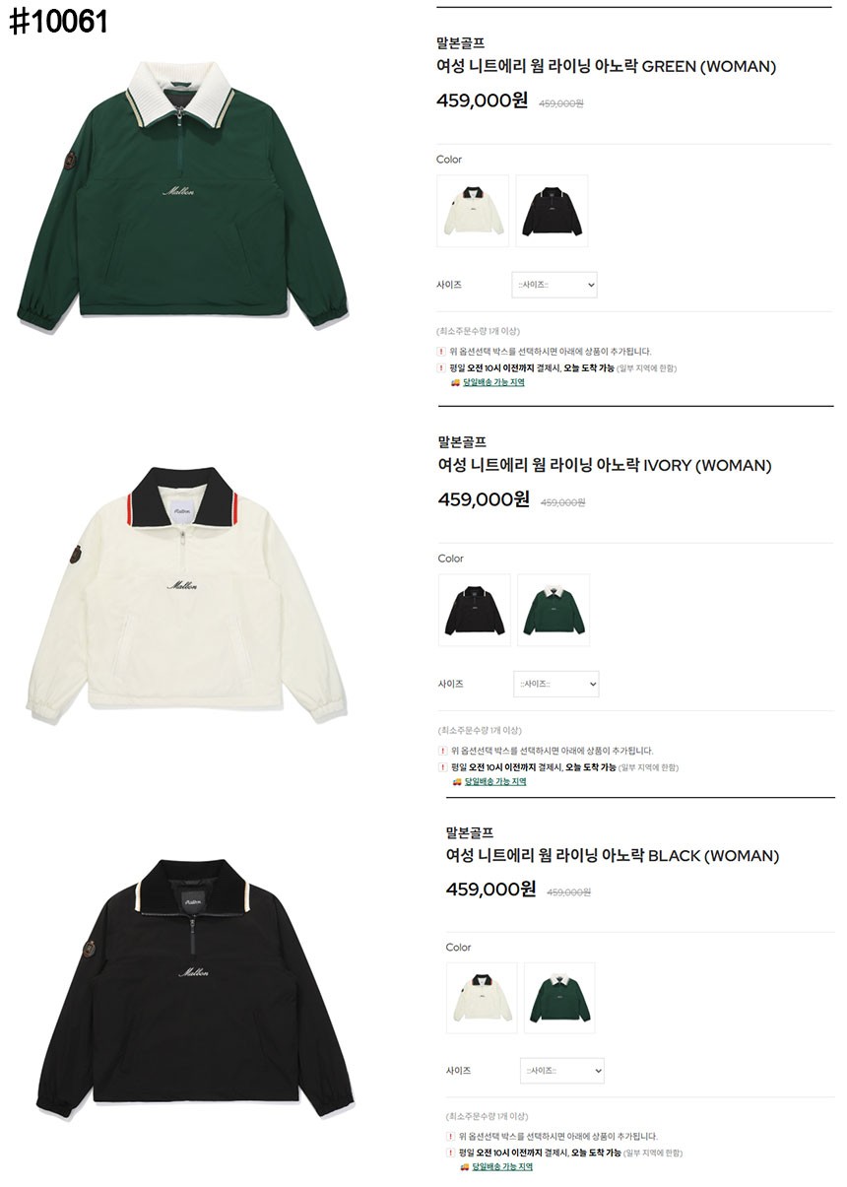Pick ivory jacket swatch under BLACK product
The width and height of the screenshot is (847, 1187).
click(x=482, y=998)
